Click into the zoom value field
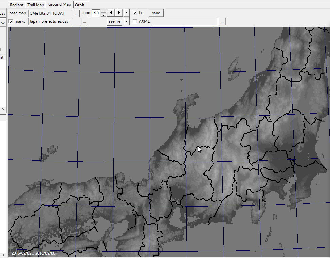Screen dimensions: 330x258 96,13
